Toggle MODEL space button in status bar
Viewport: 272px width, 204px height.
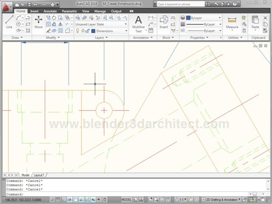coord(126,200)
